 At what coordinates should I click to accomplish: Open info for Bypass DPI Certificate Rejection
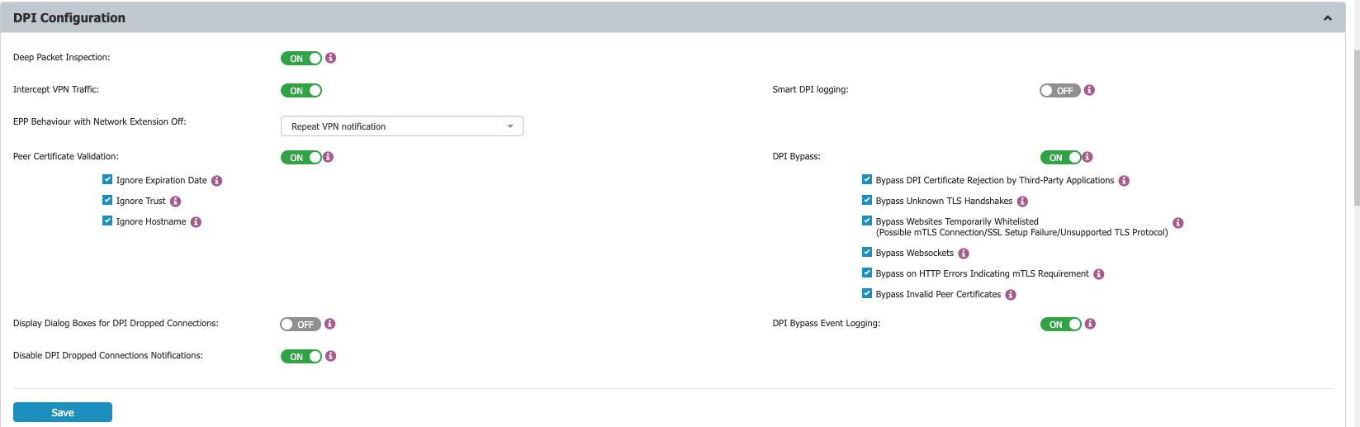click(1124, 181)
